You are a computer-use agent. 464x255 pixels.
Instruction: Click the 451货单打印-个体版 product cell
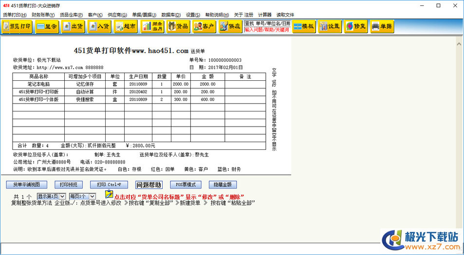click(38, 99)
